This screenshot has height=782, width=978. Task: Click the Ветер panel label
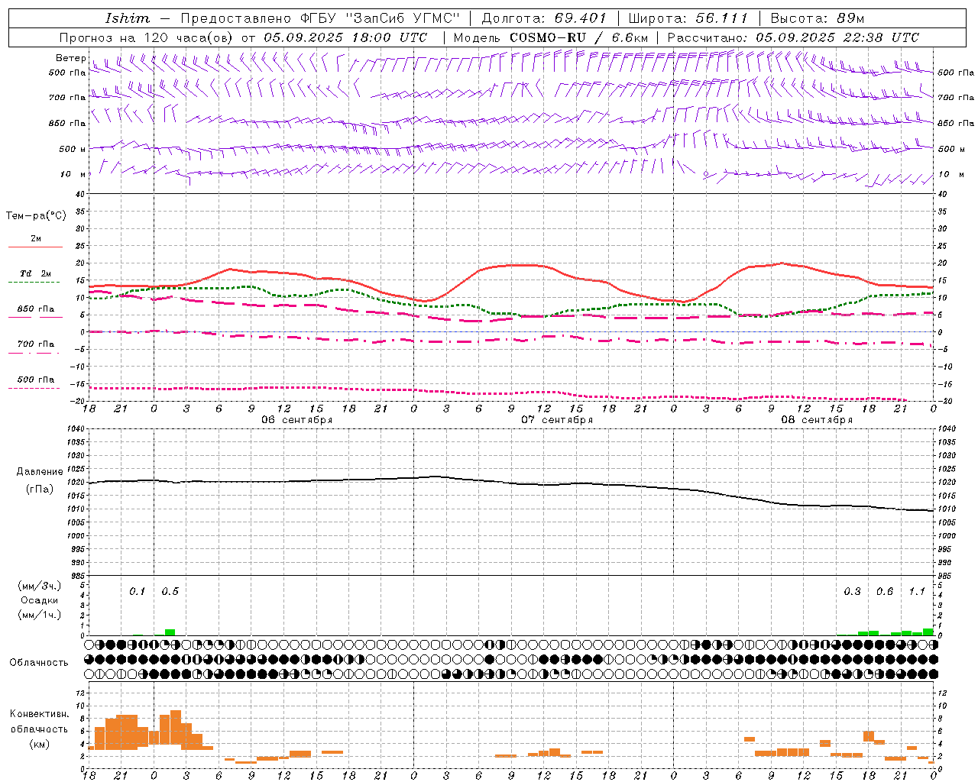pos(70,58)
